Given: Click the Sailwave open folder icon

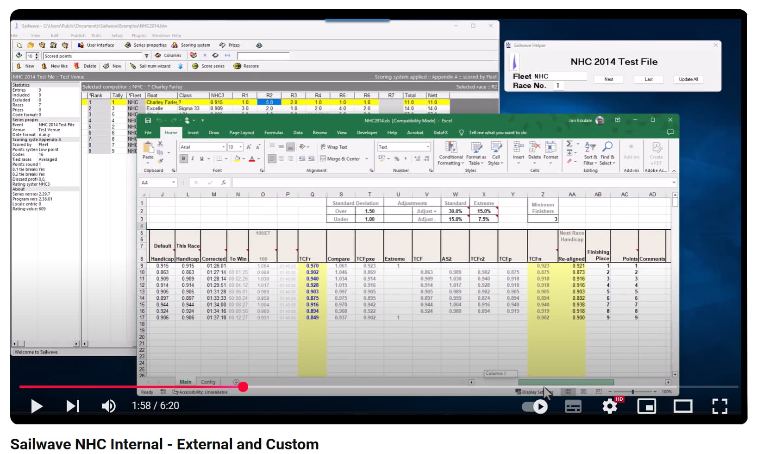Looking at the screenshot, I should pos(31,45).
